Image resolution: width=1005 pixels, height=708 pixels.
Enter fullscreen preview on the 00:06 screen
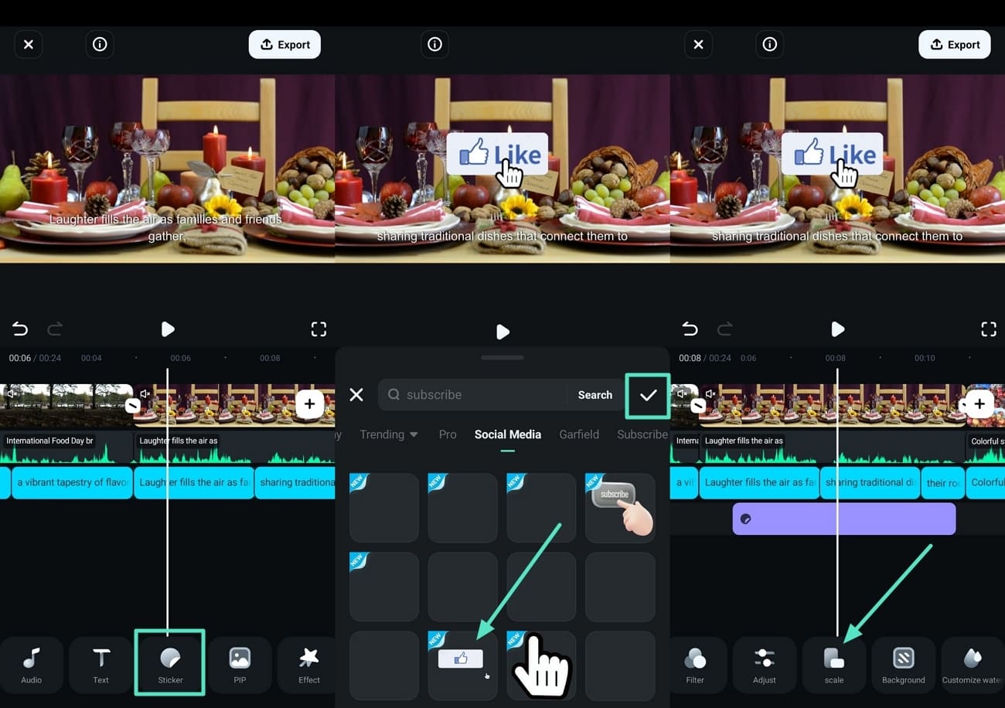pos(319,329)
